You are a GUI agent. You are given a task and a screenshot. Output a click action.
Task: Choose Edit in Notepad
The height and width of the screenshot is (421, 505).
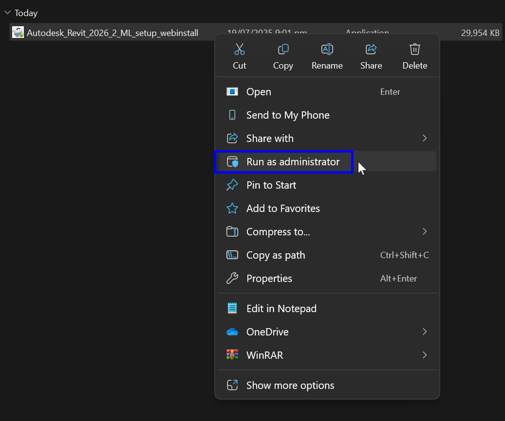coord(281,308)
